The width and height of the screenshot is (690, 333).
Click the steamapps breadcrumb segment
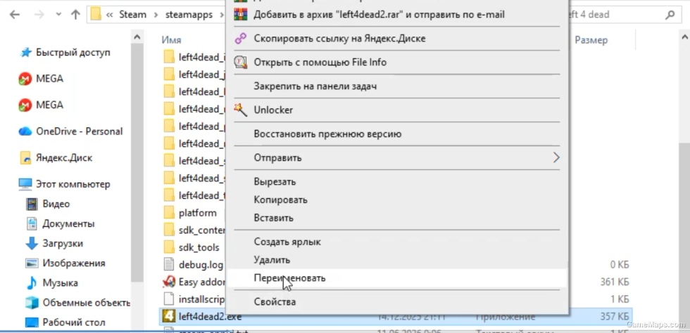pyautogui.click(x=189, y=15)
